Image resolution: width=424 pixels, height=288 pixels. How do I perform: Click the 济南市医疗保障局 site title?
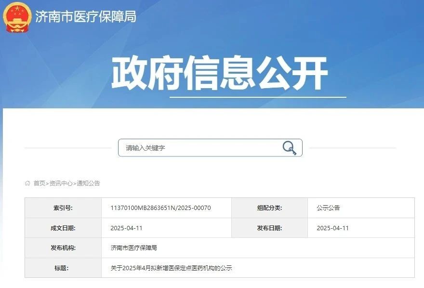click(86, 16)
